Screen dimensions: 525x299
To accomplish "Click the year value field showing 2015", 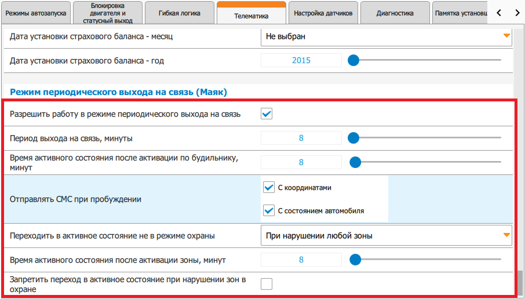I will [x=301, y=60].
